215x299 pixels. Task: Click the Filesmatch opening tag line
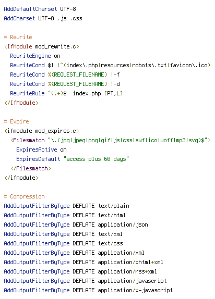click(111, 140)
